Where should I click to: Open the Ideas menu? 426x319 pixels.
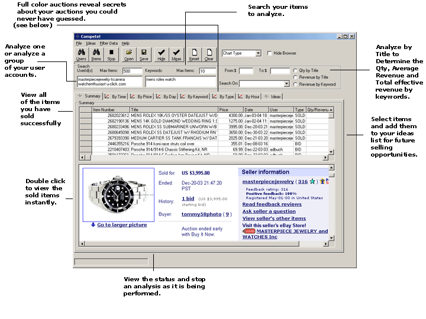(91, 43)
